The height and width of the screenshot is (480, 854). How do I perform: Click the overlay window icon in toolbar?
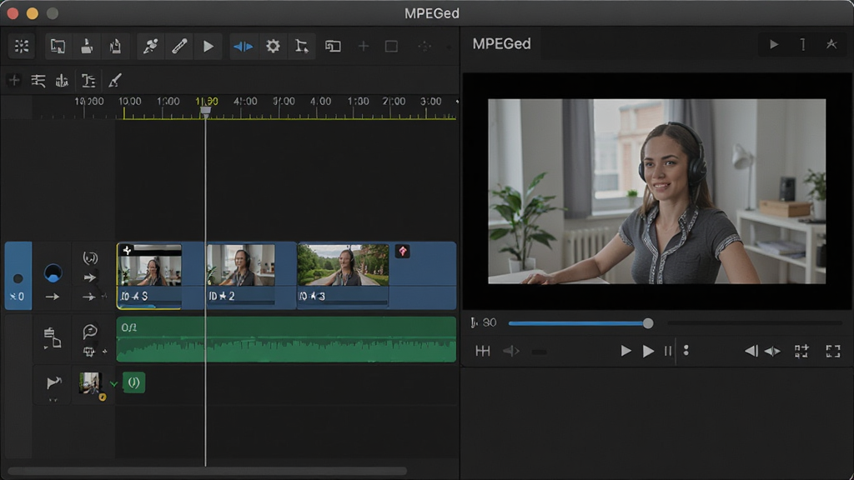[333, 47]
